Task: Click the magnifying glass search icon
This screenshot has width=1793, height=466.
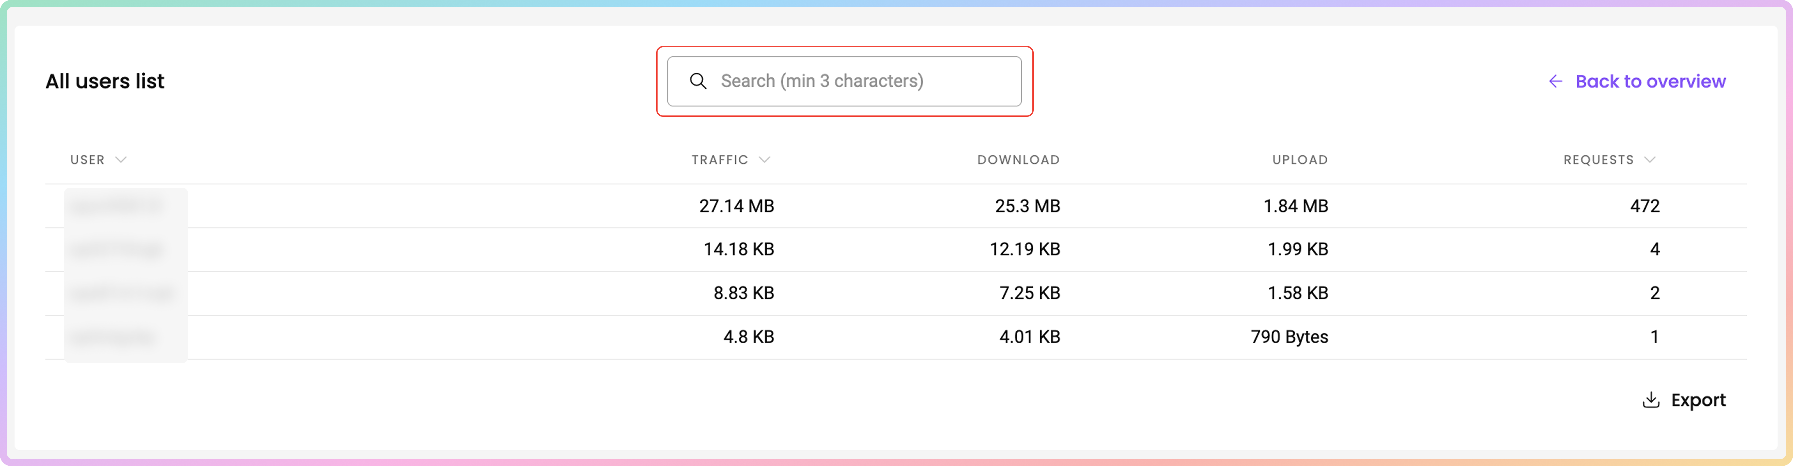Action: pos(698,81)
